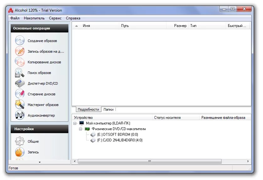Click the Создание образов link

[x=42, y=41]
